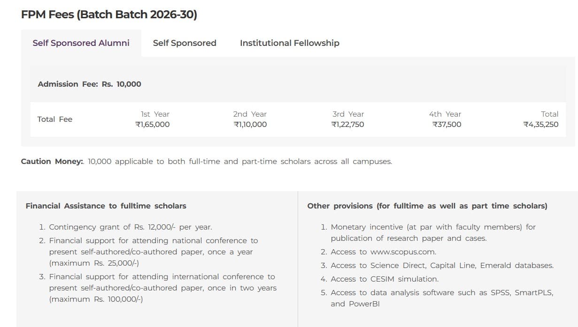Click the Contingency grant list item

pos(130,227)
